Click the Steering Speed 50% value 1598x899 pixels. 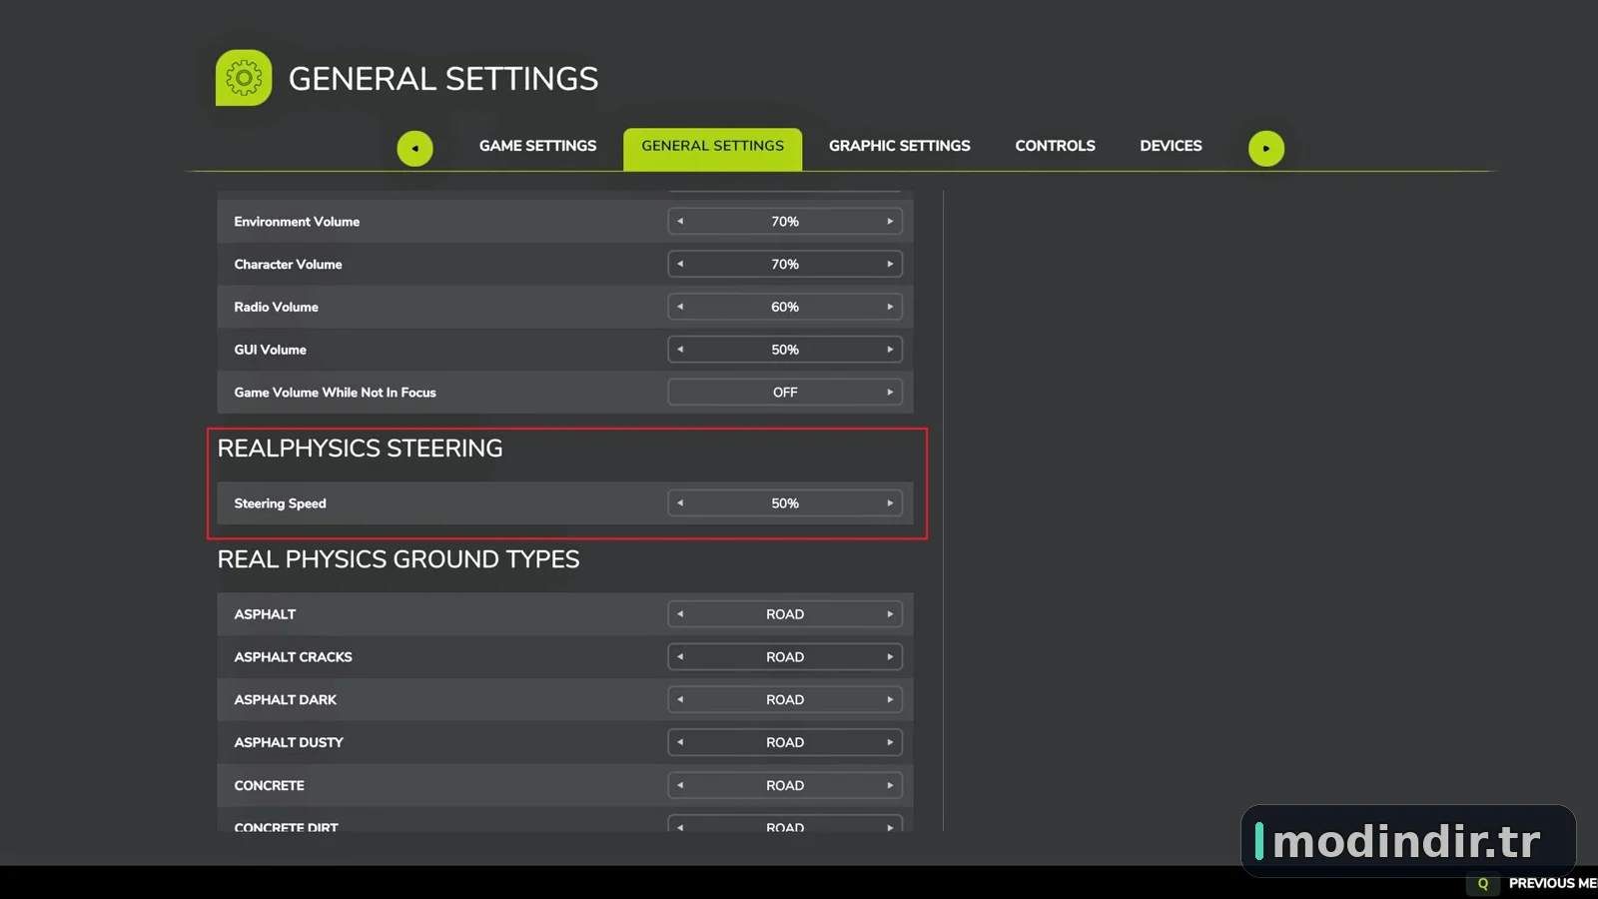click(x=785, y=503)
